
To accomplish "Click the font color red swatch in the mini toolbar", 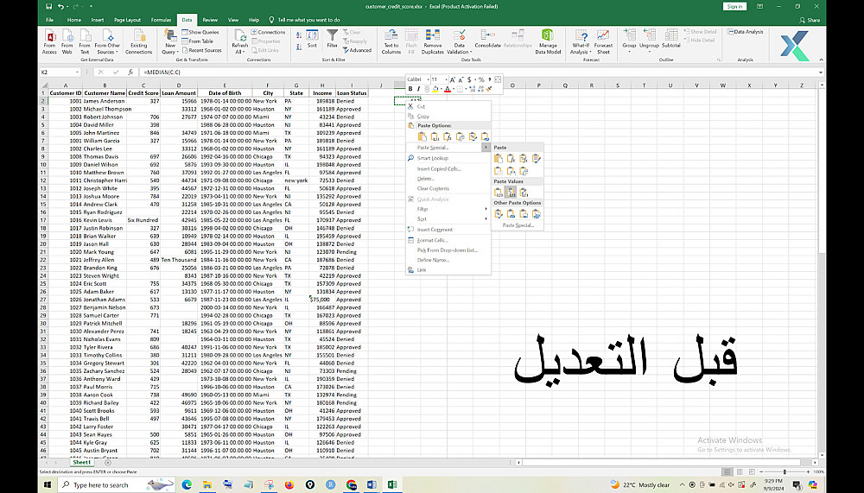I will (x=448, y=89).
